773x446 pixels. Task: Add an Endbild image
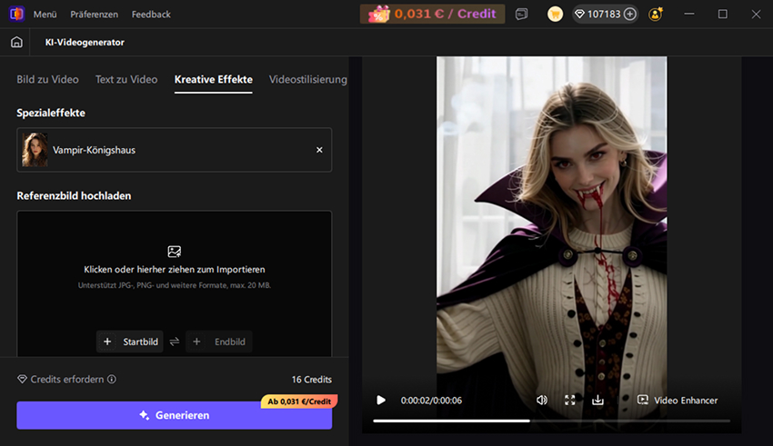tap(219, 342)
